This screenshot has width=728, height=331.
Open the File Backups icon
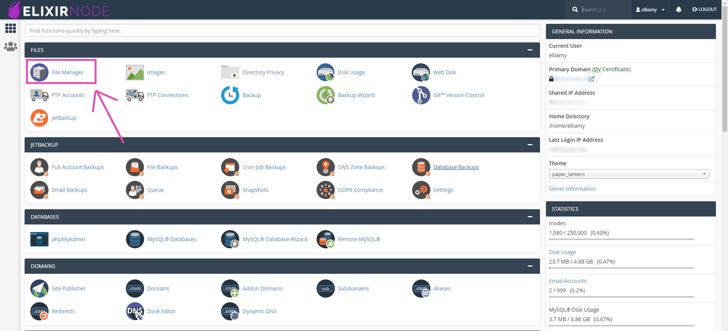pos(135,167)
